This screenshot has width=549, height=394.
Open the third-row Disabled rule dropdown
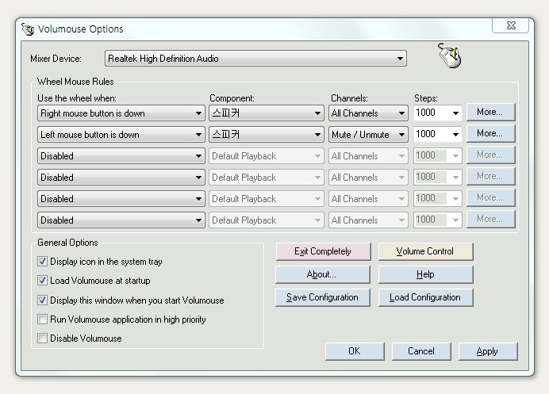(121, 156)
